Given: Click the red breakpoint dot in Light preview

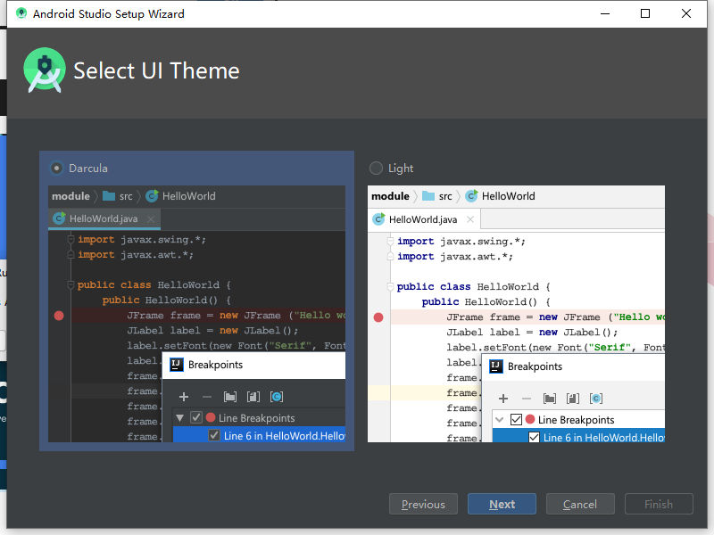Looking at the screenshot, I should coord(378,317).
